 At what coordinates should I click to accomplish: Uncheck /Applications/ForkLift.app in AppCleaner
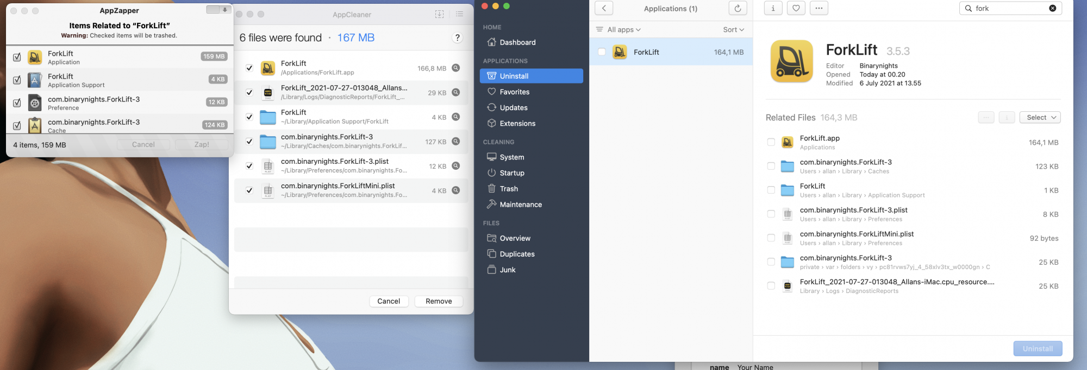click(249, 68)
